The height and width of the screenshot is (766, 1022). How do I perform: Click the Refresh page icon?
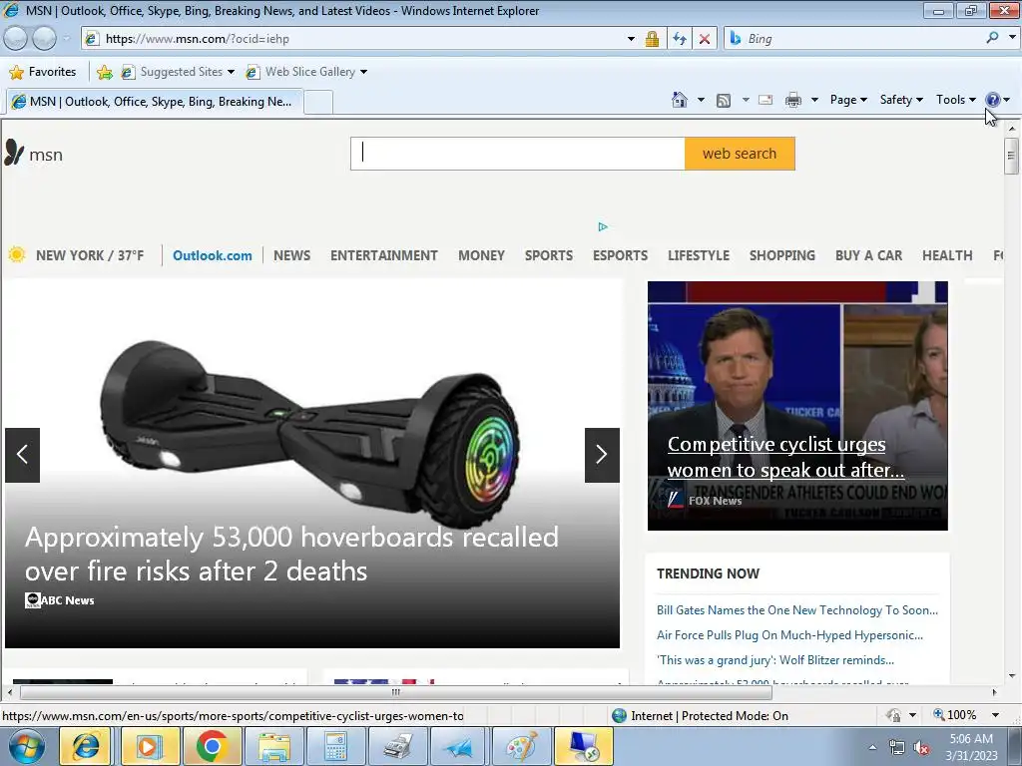click(679, 39)
